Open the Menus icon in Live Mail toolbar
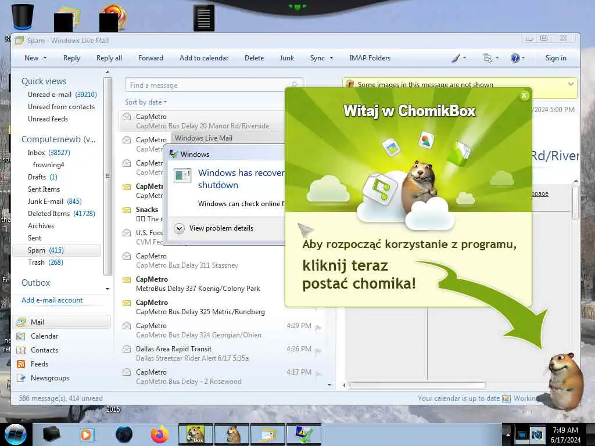The width and height of the screenshot is (595, 446). click(x=488, y=58)
